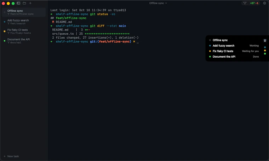Screen dimensions: 269x161
Task: Toggle the sidebar panel icon
Action: point(18,3)
